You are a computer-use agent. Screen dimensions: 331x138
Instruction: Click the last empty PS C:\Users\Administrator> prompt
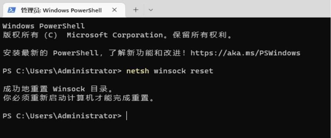pyautogui.click(x=62, y=116)
